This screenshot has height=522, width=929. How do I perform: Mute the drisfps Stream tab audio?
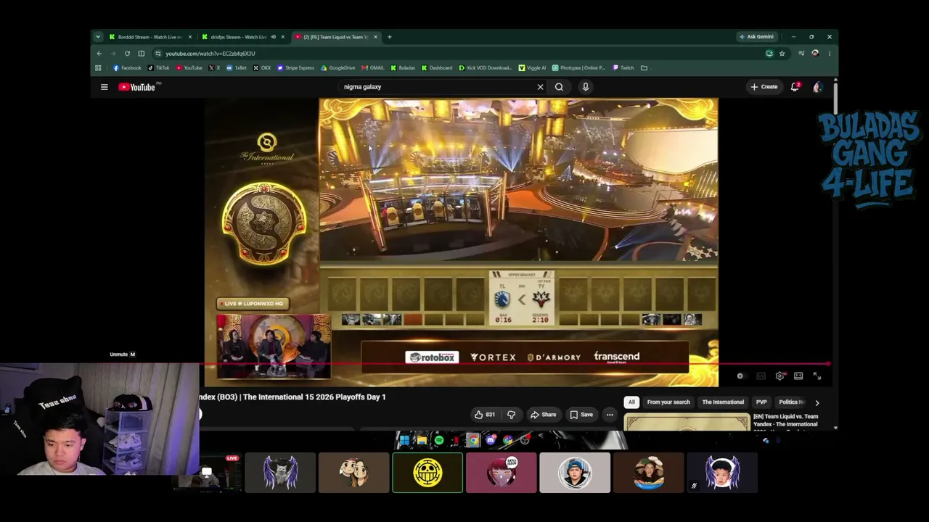[x=274, y=37]
